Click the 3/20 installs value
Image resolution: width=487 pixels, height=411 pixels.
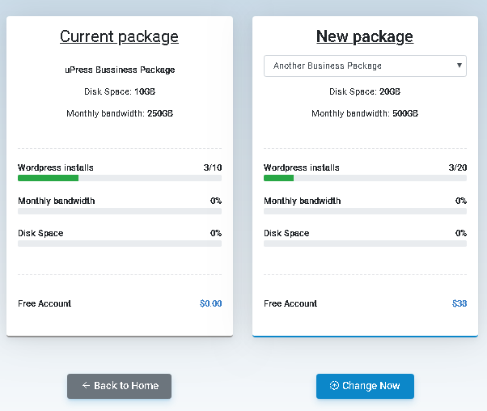[458, 167]
